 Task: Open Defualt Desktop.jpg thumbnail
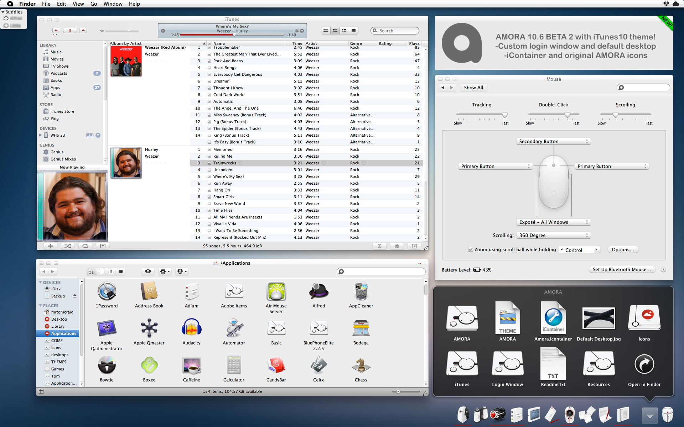coord(599,318)
